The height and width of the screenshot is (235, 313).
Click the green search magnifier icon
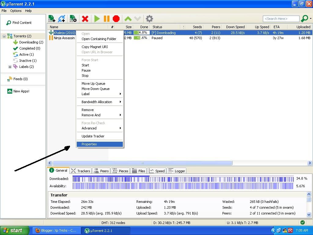[304, 19]
